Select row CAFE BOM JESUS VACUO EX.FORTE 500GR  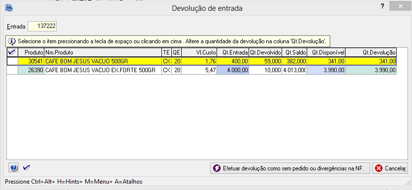pyautogui.click(x=201, y=70)
